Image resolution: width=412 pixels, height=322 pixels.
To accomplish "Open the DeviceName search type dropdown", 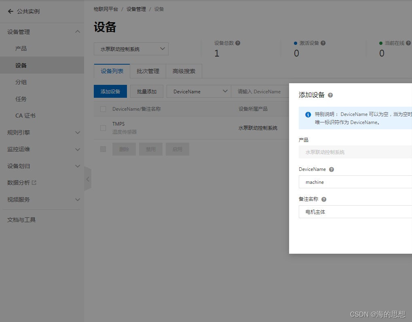I will tap(199, 91).
